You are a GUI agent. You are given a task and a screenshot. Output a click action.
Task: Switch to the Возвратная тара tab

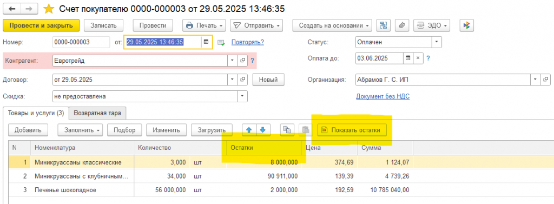click(97, 113)
